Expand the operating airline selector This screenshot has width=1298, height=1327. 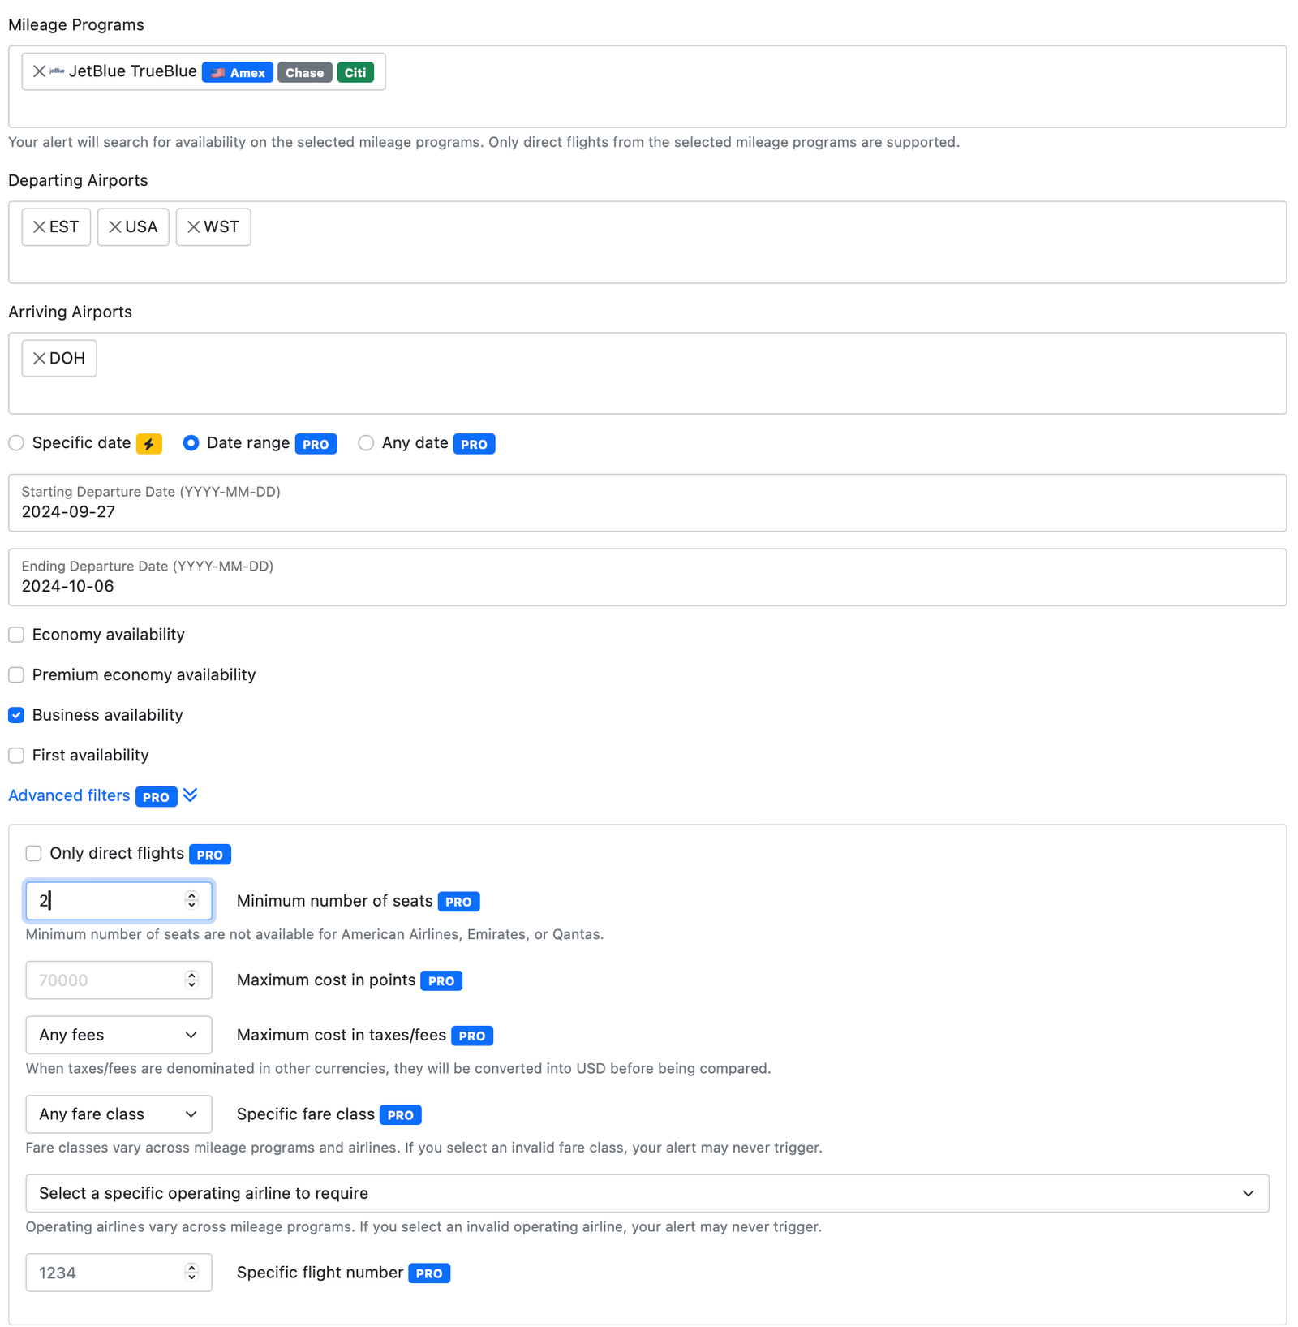pos(647,1194)
